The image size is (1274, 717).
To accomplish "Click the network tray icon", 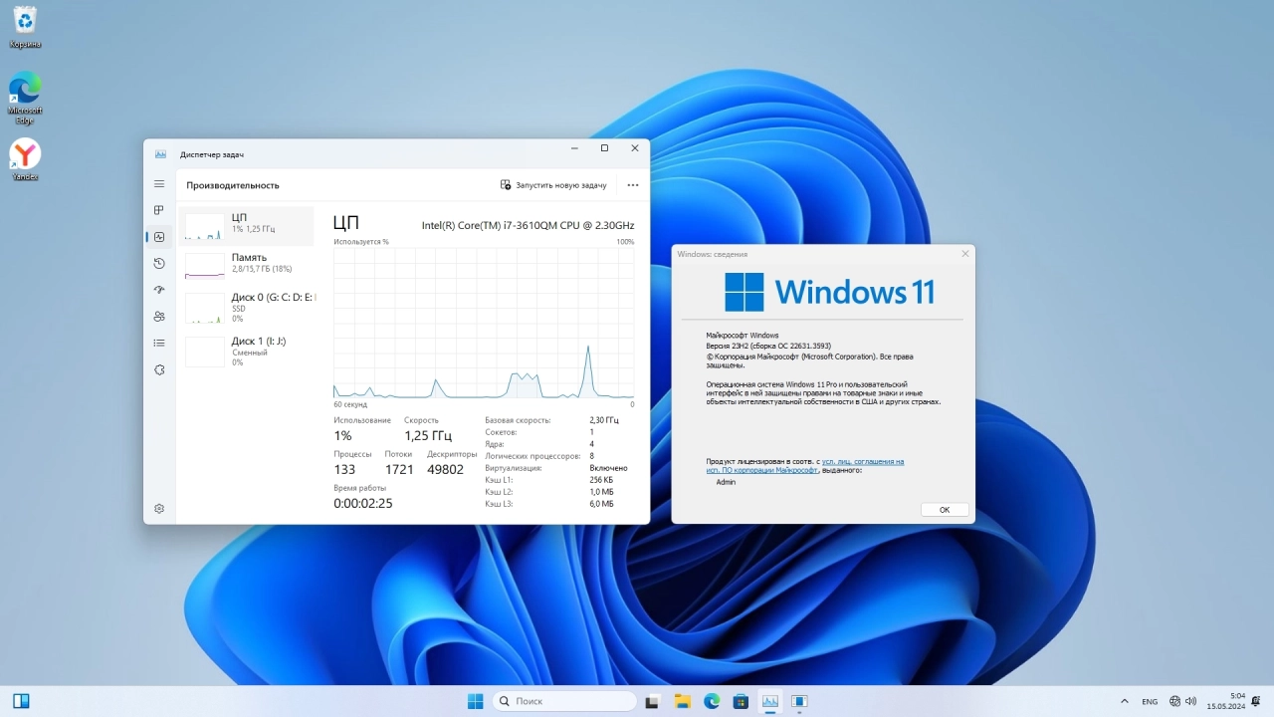I will tap(1175, 701).
